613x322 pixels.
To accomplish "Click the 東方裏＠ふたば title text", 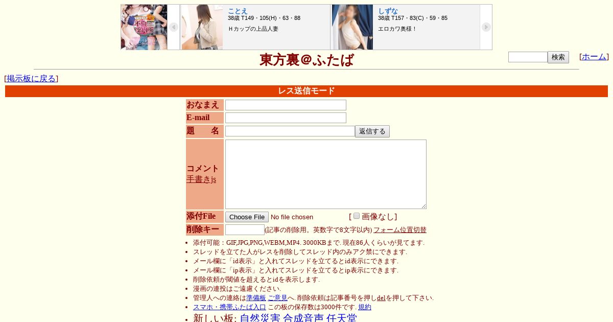I will [x=306, y=60].
